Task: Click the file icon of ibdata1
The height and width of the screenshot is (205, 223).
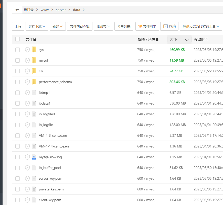Action: (34, 103)
